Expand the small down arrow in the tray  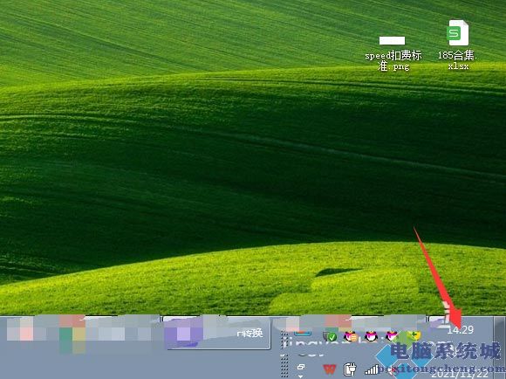coord(300,376)
